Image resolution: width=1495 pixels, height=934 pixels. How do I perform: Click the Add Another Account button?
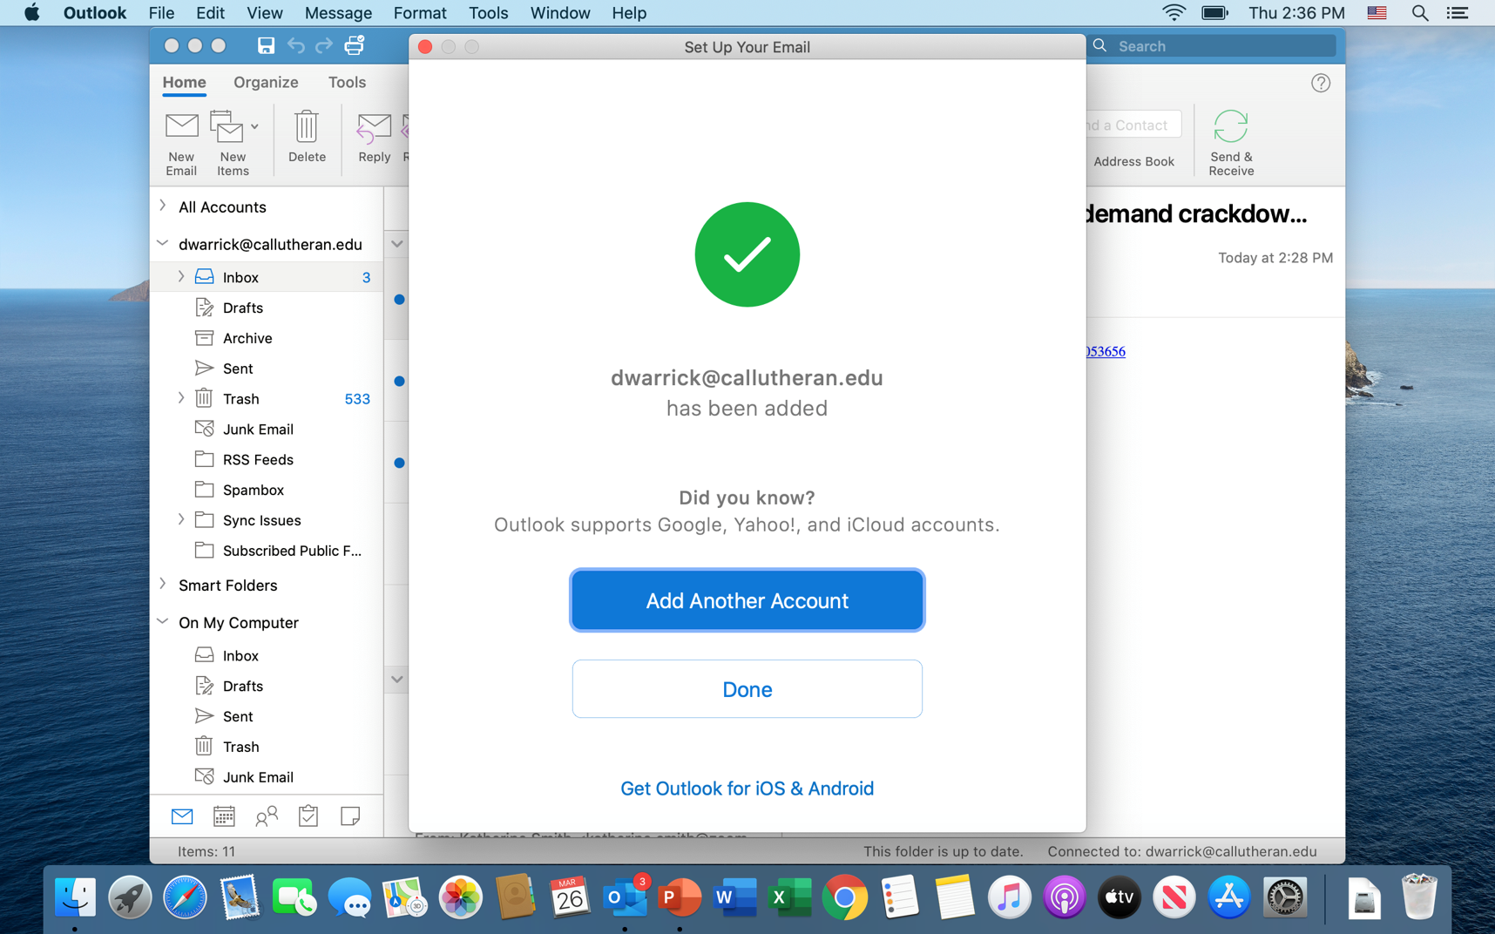747,600
